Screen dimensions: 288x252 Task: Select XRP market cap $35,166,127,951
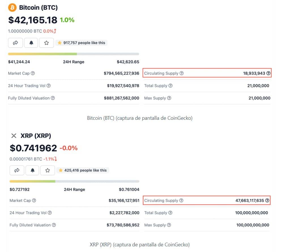tap(124, 200)
